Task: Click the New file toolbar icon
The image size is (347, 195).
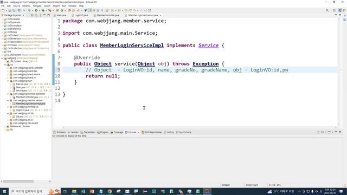Action: click(x=3, y=10)
